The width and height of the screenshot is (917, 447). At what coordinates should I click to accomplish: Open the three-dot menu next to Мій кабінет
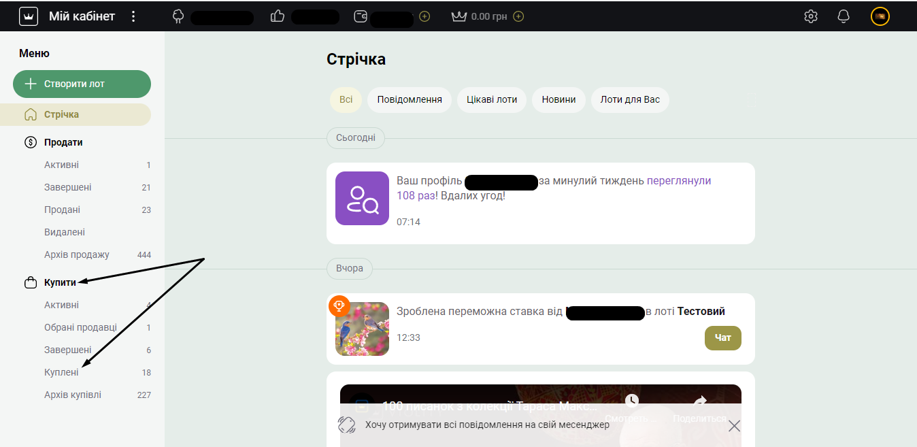pos(133,16)
